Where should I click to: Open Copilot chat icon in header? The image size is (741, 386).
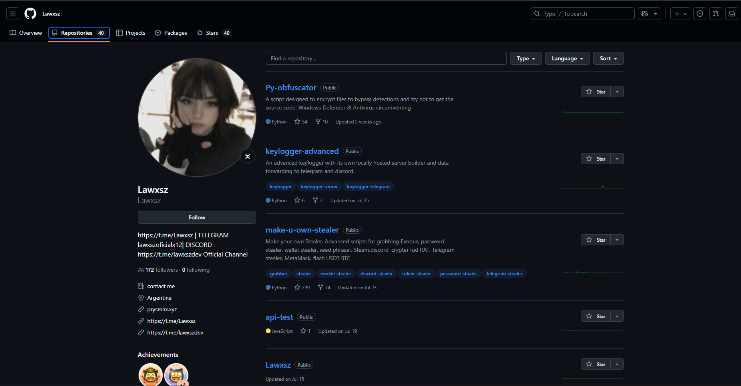tap(644, 14)
